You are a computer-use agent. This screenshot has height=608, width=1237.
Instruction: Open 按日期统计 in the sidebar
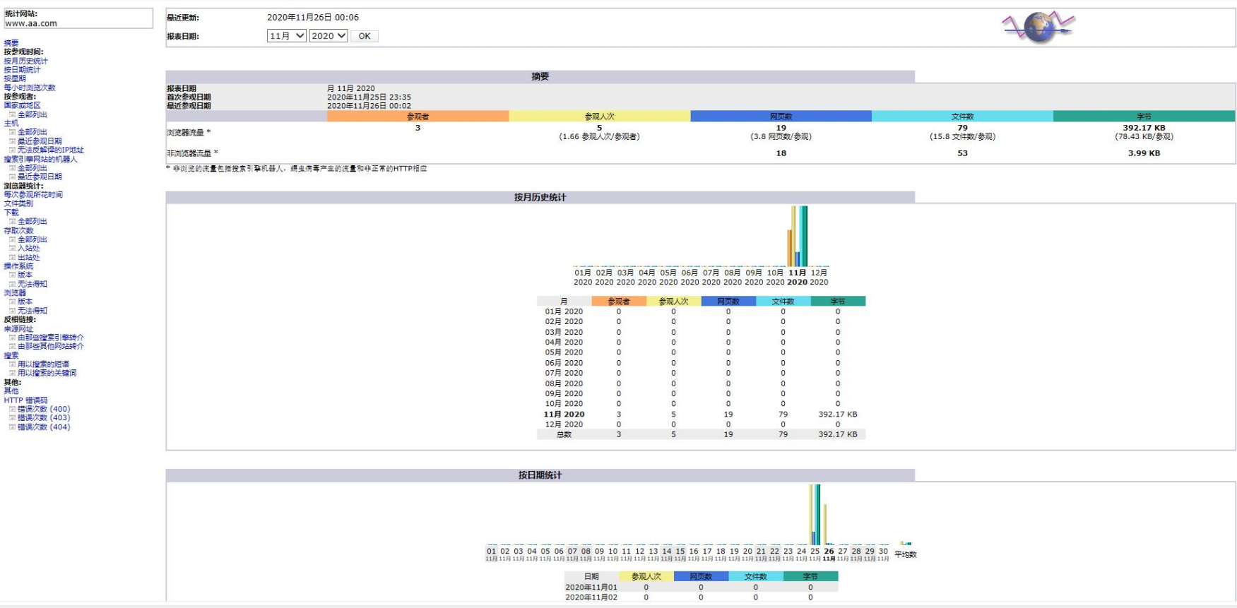[22, 70]
